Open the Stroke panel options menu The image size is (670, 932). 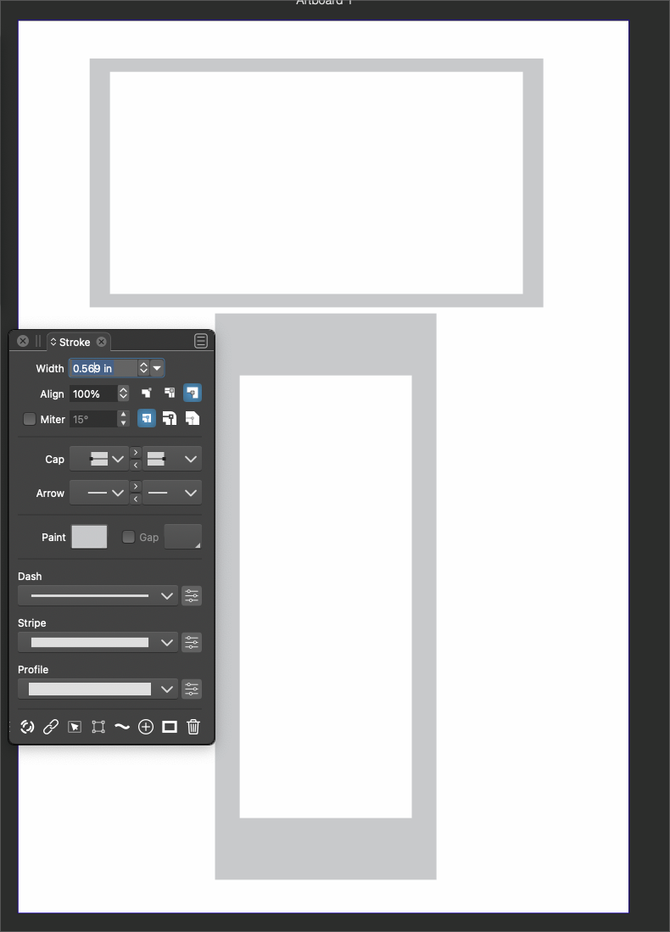(x=201, y=341)
